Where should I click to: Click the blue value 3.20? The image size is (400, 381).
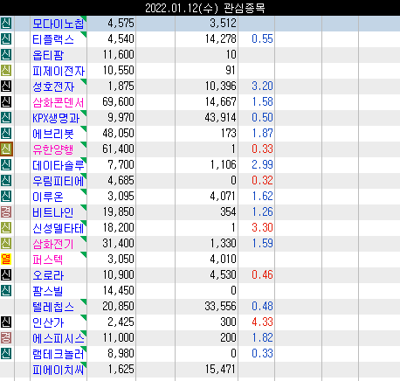click(x=262, y=86)
